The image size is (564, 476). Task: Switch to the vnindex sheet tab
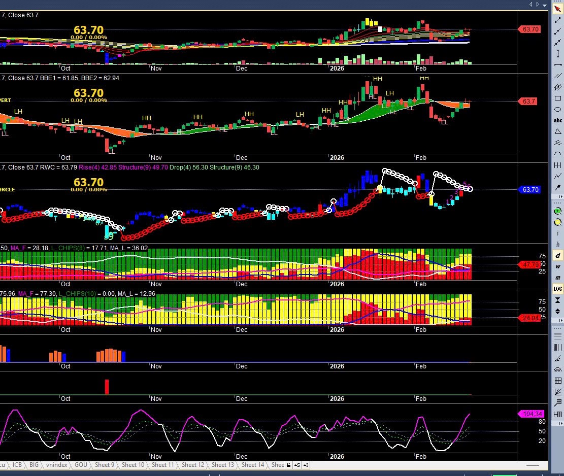tap(56, 464)
